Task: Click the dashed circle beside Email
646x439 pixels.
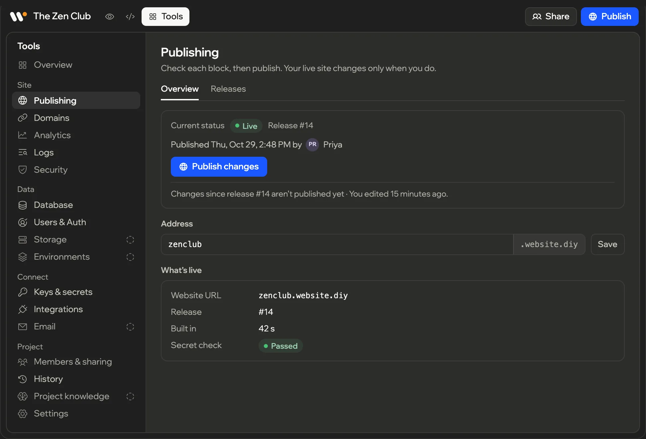Action: pyautogui.click(x=130, y=327)
